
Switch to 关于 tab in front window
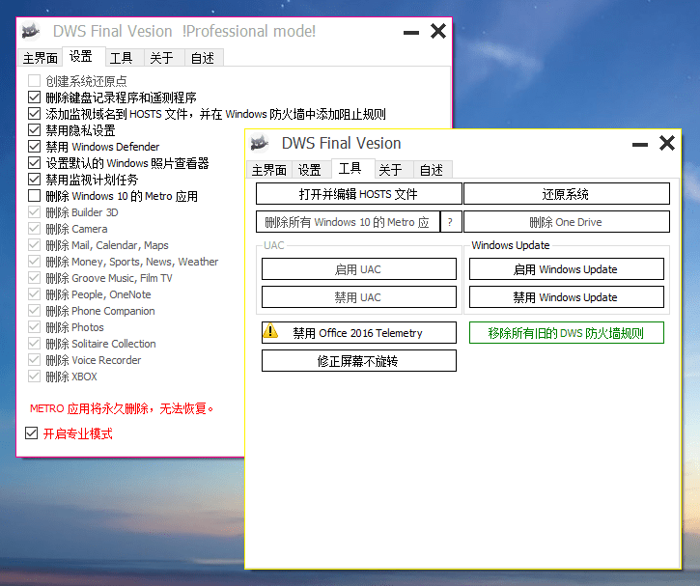[x=390, y=170]
